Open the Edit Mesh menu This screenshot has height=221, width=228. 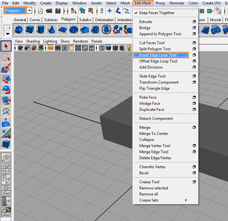[x=142, y=3]
